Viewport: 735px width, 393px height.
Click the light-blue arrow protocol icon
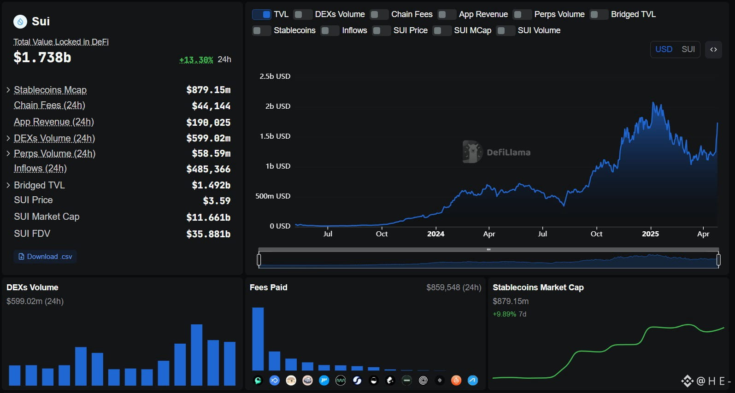[x=473, y=381]
